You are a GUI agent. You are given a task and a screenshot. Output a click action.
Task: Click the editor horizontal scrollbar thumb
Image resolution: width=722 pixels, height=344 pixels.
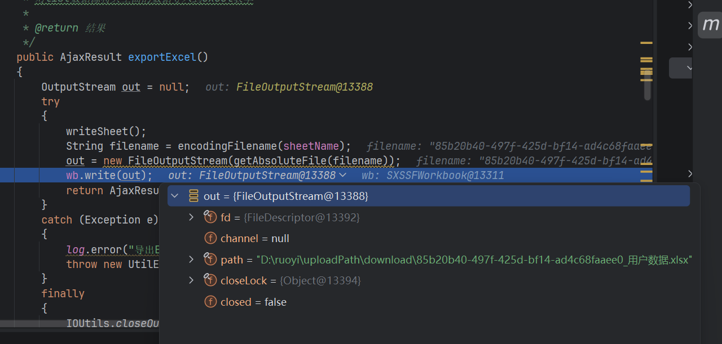(x=79, y=324)
